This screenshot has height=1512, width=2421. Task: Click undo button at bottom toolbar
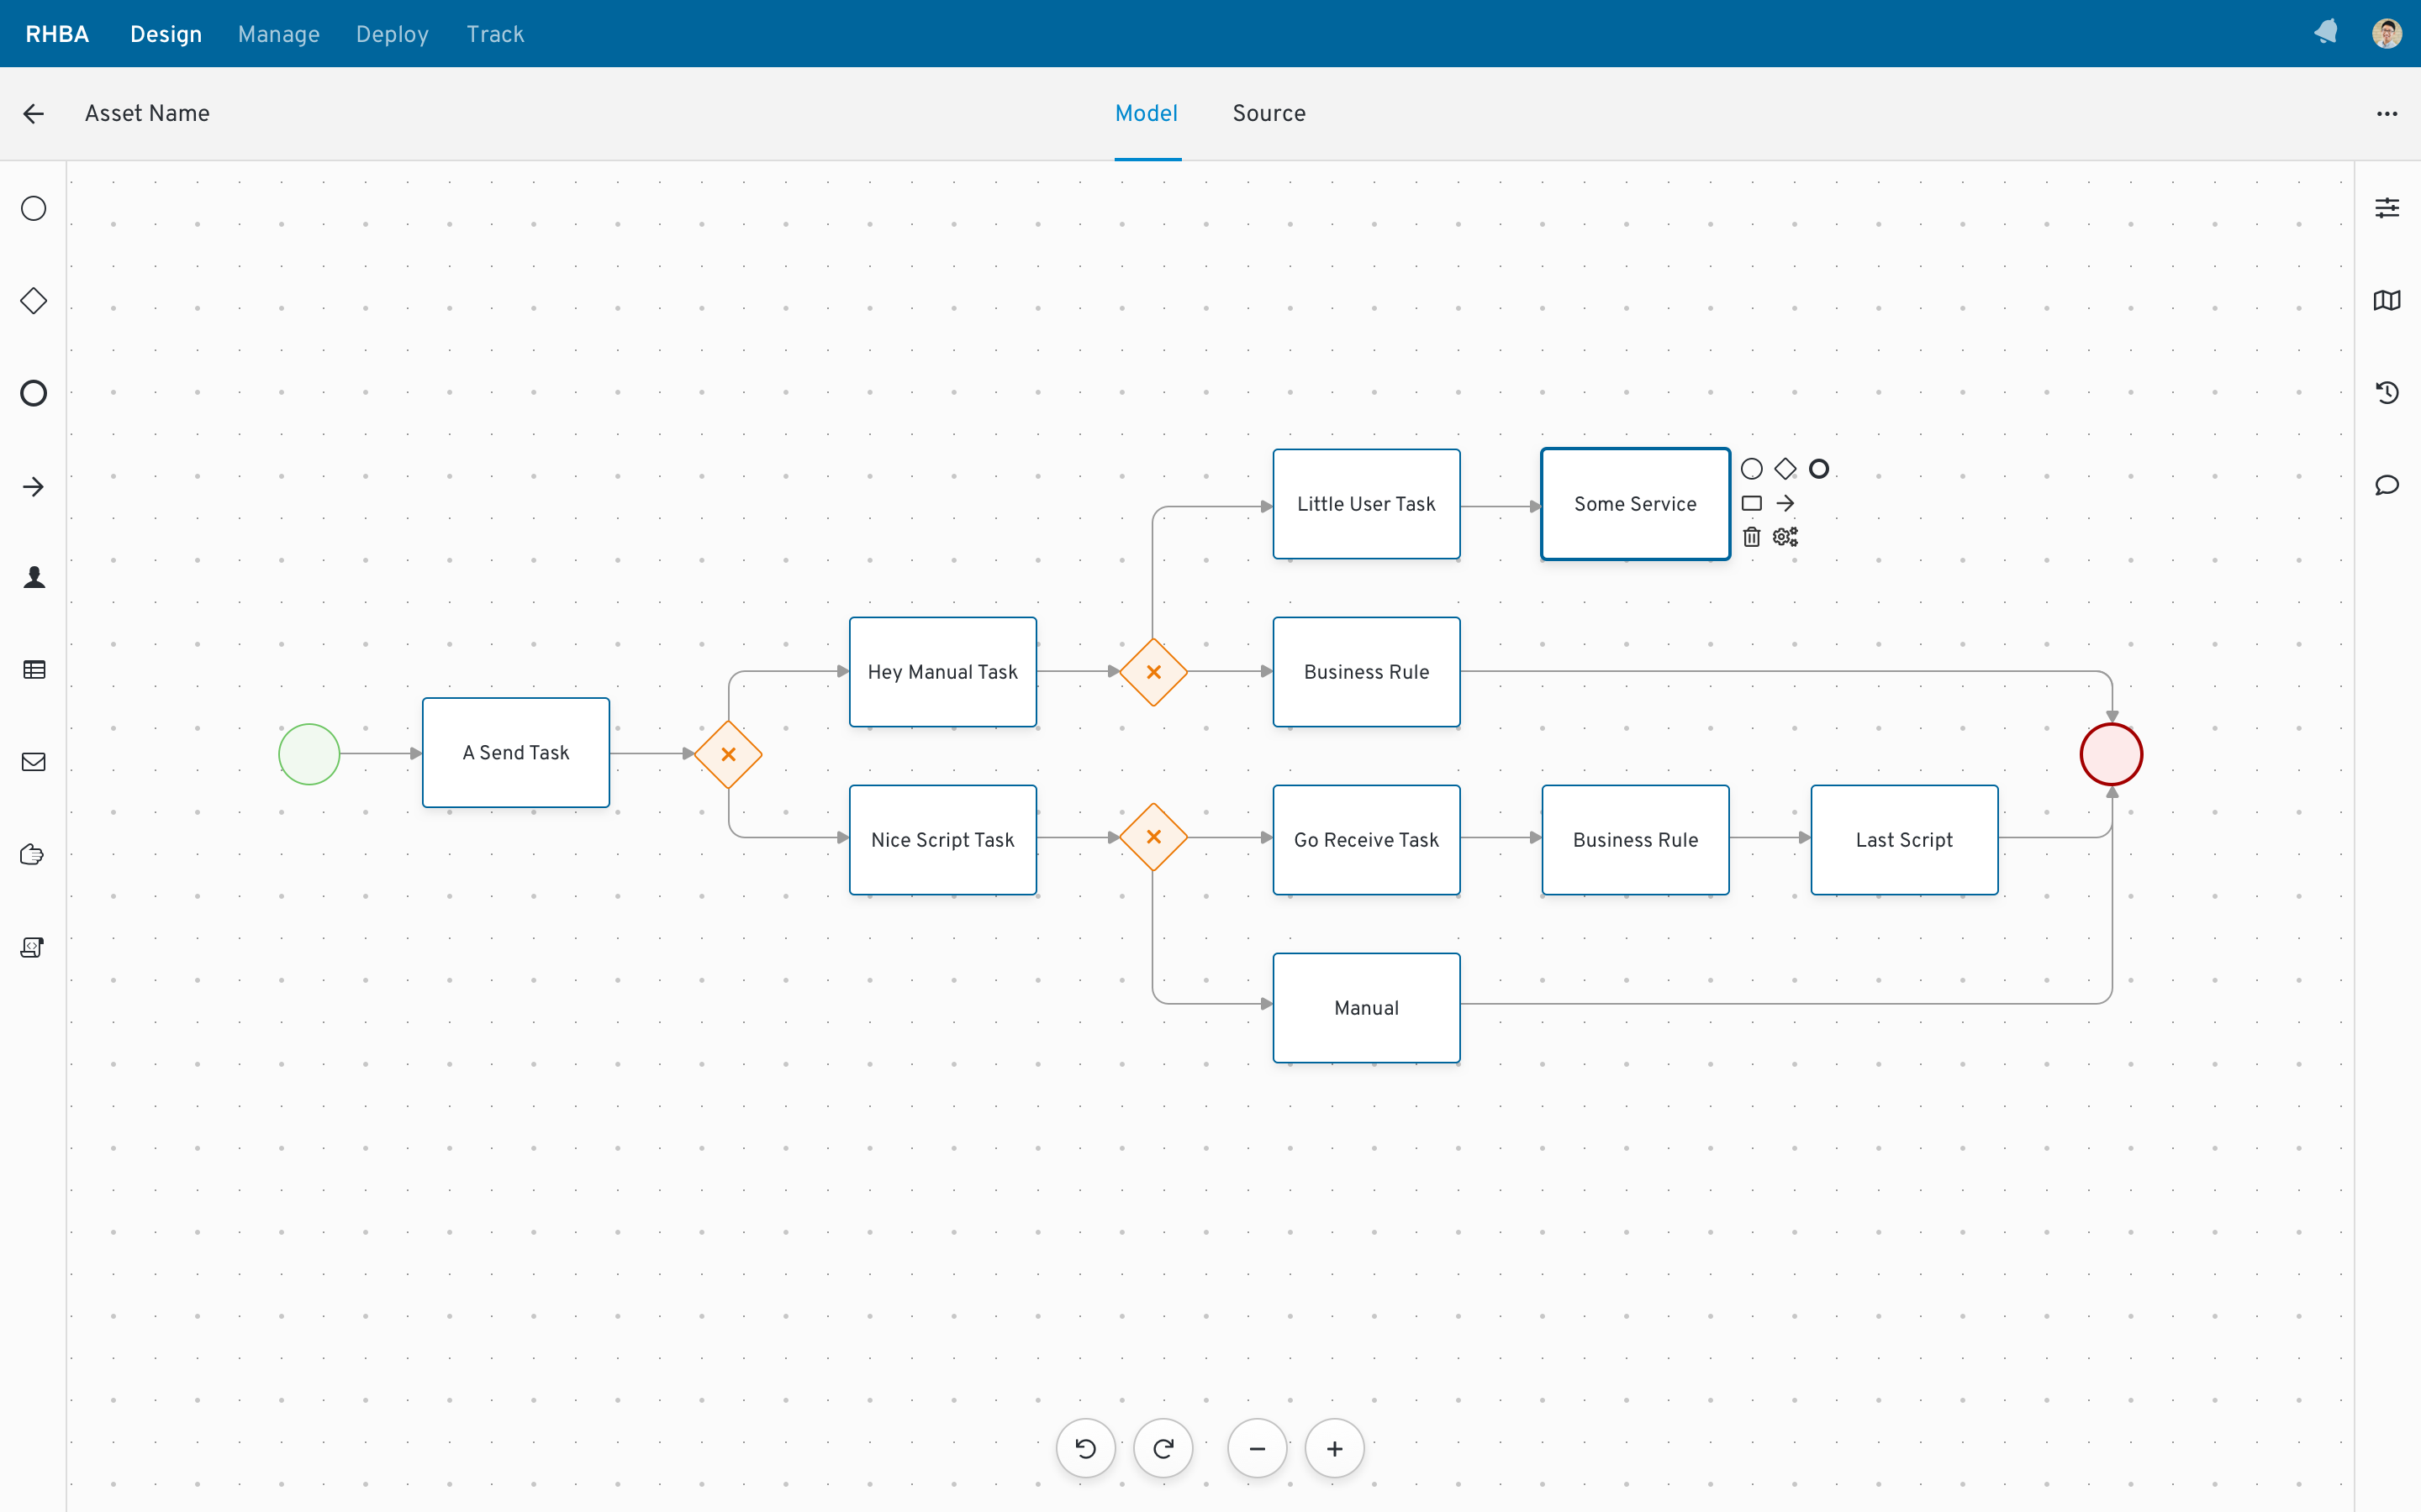coord(1086,1449)
